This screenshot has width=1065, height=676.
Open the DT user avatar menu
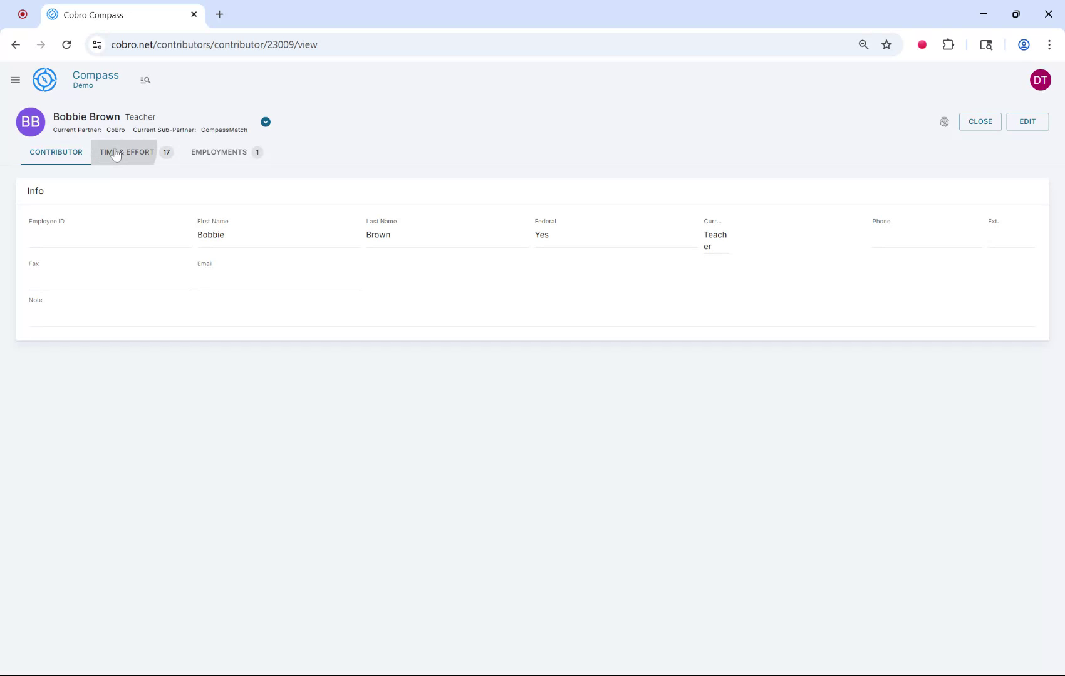1041,79
